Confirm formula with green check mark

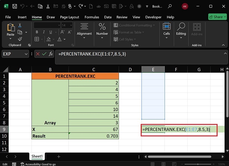coord(44,54)
